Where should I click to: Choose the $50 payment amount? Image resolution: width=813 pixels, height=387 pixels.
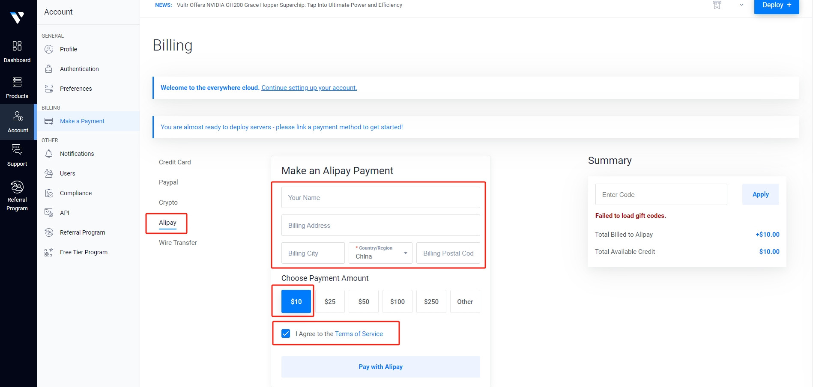click(x=364, y=301)
